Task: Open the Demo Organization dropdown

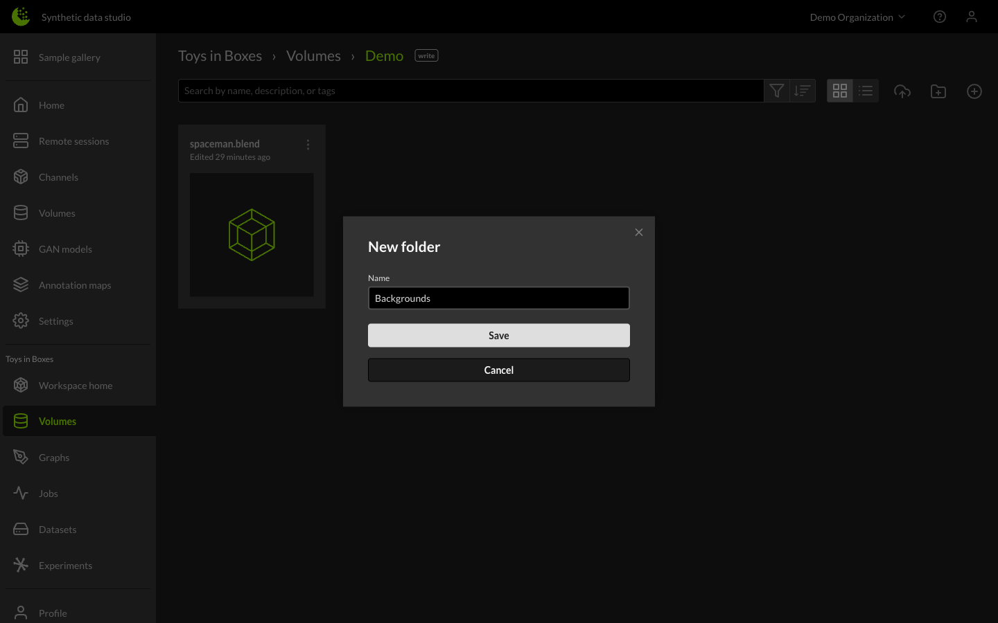Action: 857,17
